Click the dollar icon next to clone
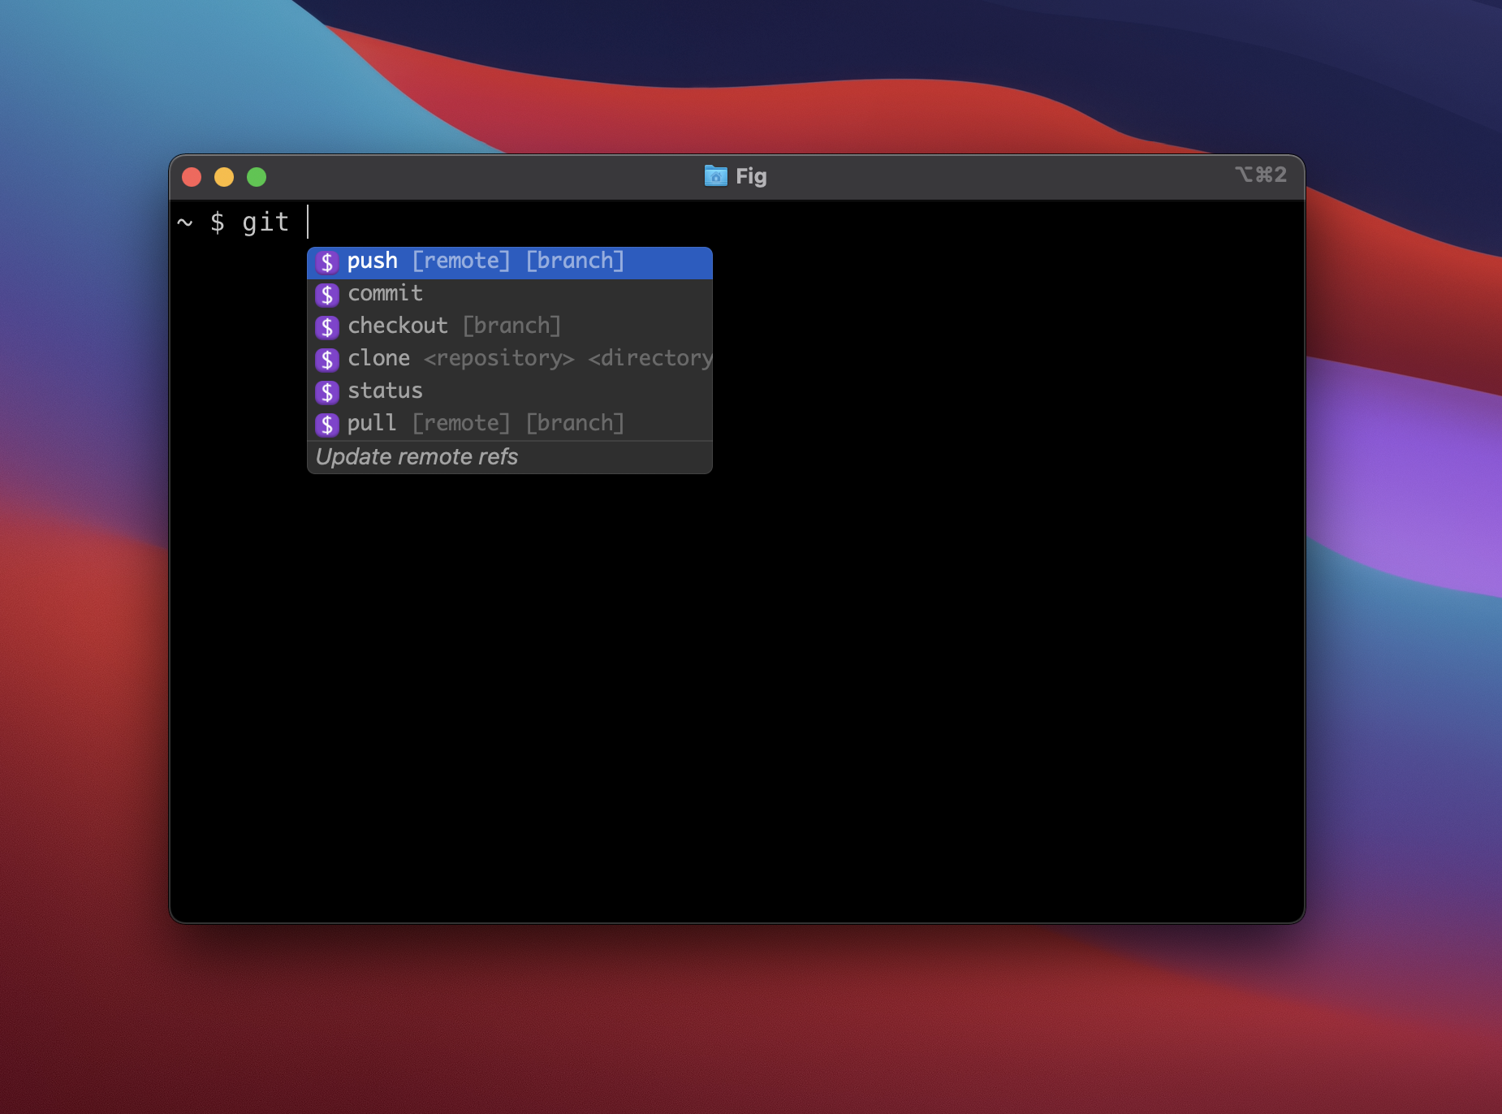 coord(327,360)
